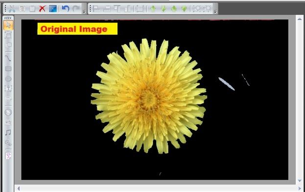This screenshot has width=305, height=192.
Task: Click the overlapping rectangles tool
Action: 8,45
